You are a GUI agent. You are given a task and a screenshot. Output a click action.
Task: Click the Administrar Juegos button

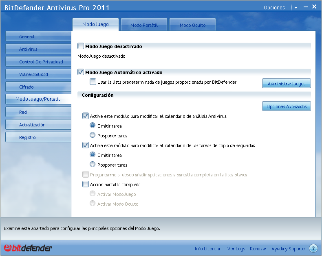pos(287,84)
